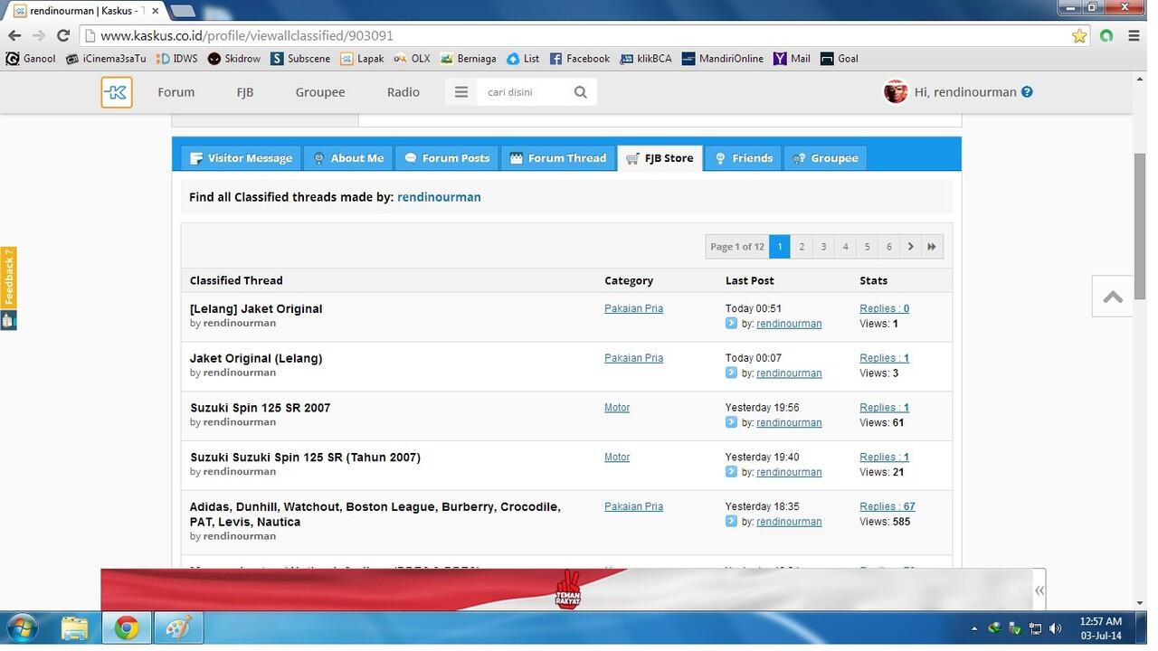Jump to next page arrow
This screenshot has width=1158, height=651.
[910, 247]
